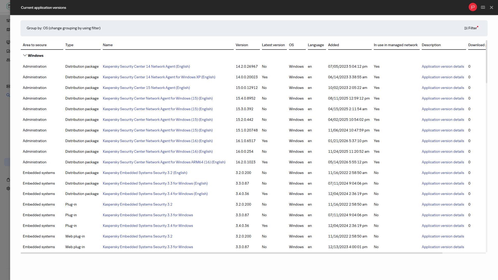Sort by the Area to secure column
The image size is (498, 280).
click(x=34, y=45)
